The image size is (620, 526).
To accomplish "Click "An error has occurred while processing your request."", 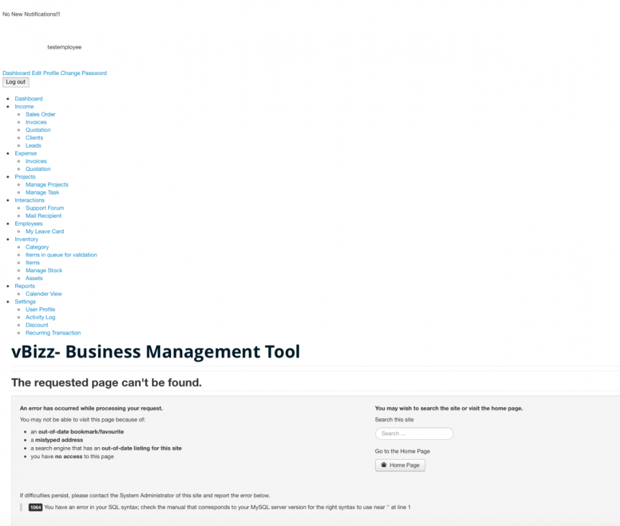I will [x=91, y=408].
